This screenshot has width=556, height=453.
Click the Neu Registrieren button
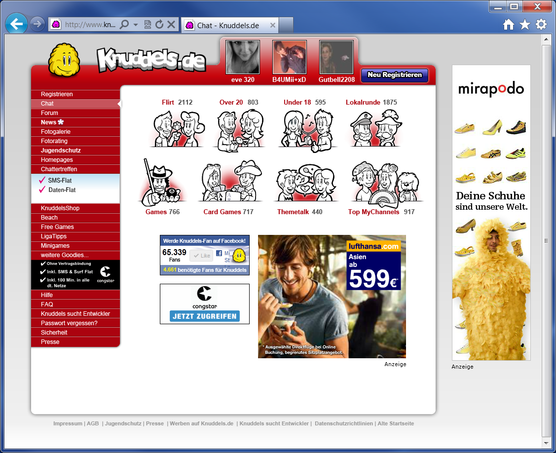pyautogui.click(x=395, y=75)
